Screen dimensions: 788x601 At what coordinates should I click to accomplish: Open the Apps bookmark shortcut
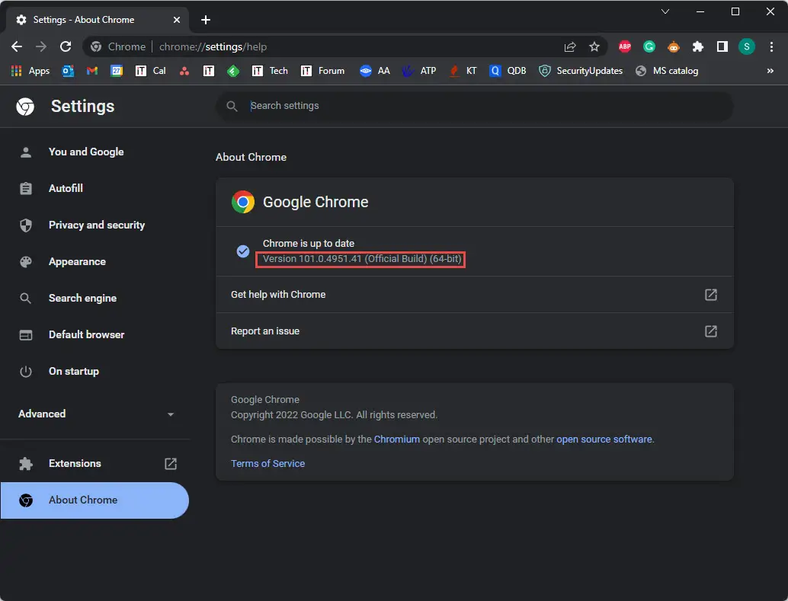[30, 71]
